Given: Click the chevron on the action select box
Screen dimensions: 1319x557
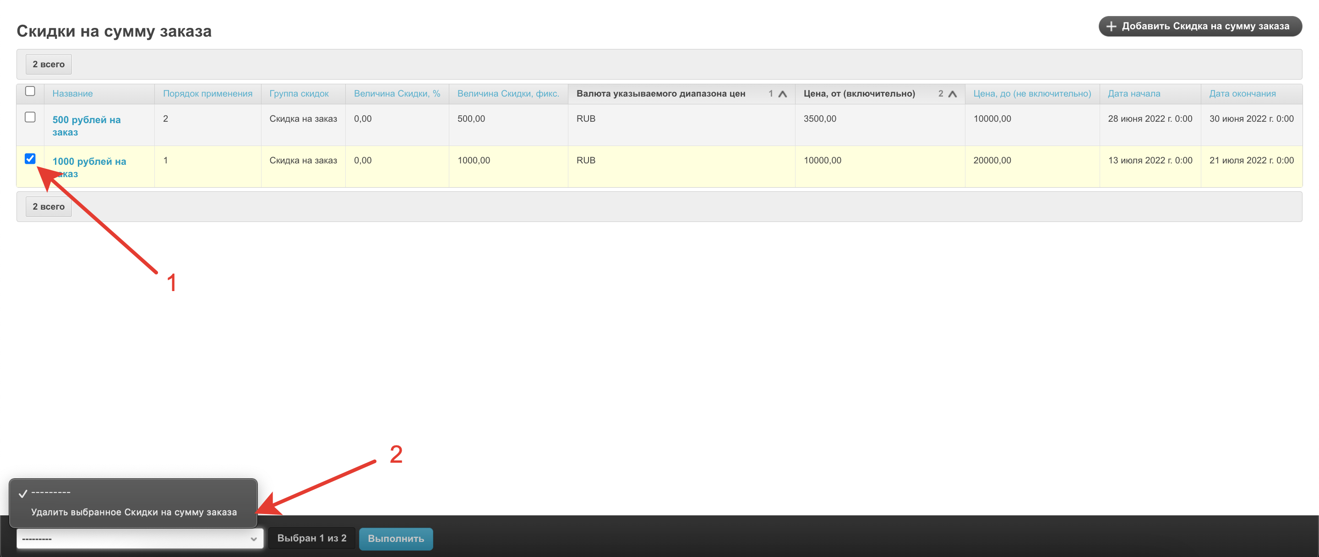Looking at the screenshot, I should coord(253,539).
